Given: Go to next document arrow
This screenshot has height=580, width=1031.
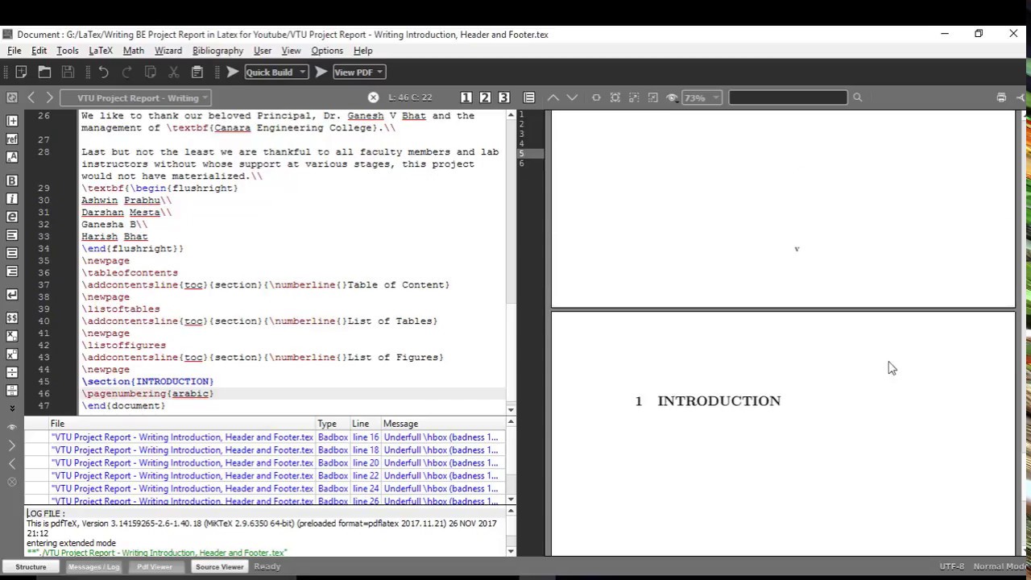Looking at the screenshot, I should coord(49,97).
